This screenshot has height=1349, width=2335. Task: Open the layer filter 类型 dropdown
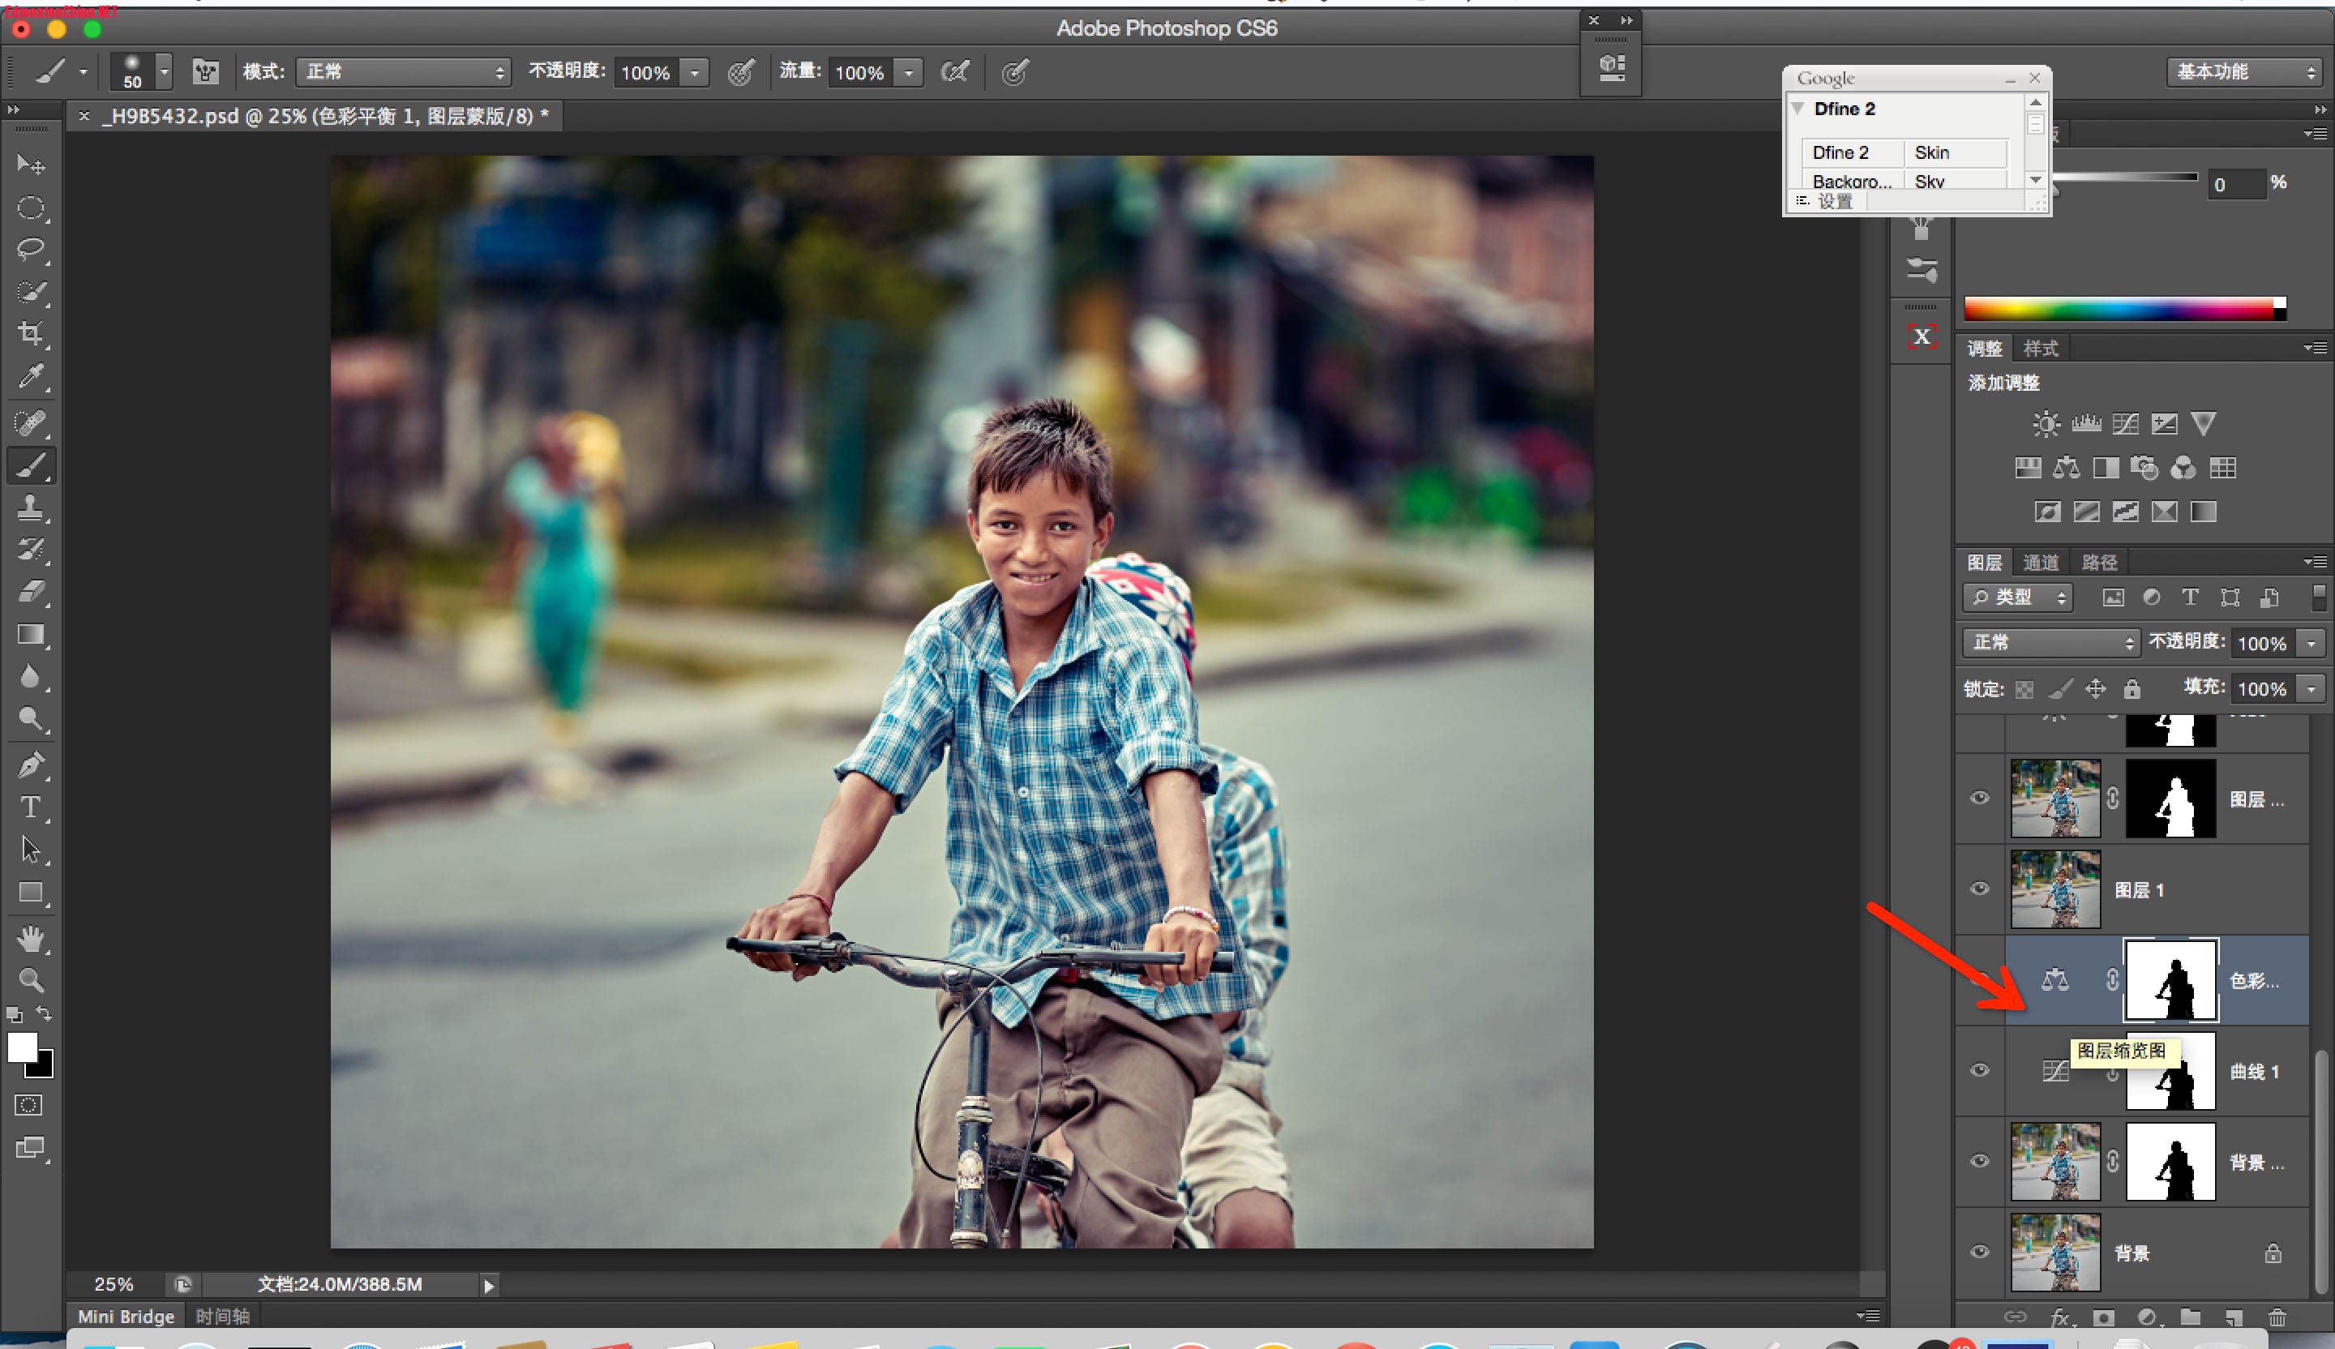[x=2017, y=597]
